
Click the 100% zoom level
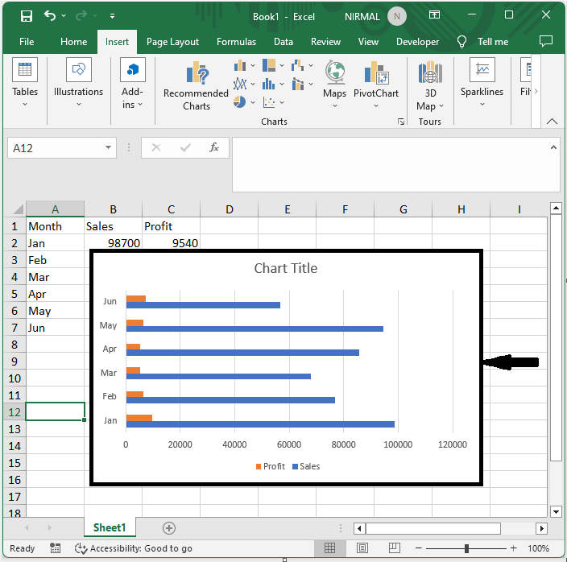[538, 548]
